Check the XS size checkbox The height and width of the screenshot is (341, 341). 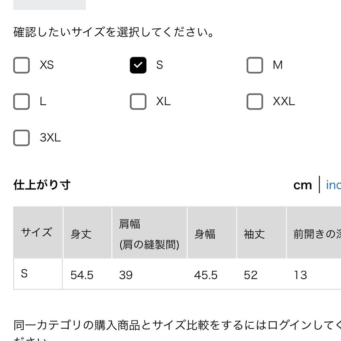tap(21, 65)
